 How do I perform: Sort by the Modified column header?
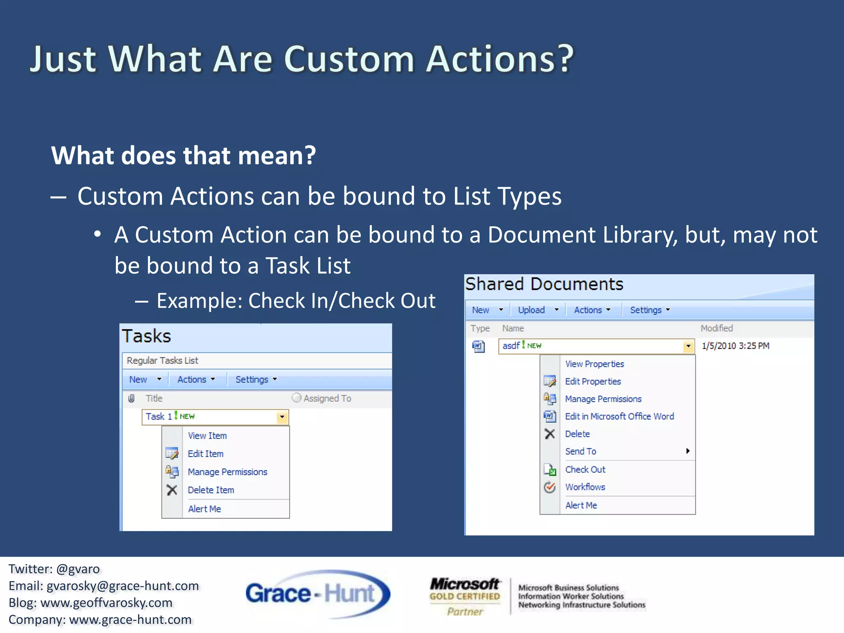717,328
